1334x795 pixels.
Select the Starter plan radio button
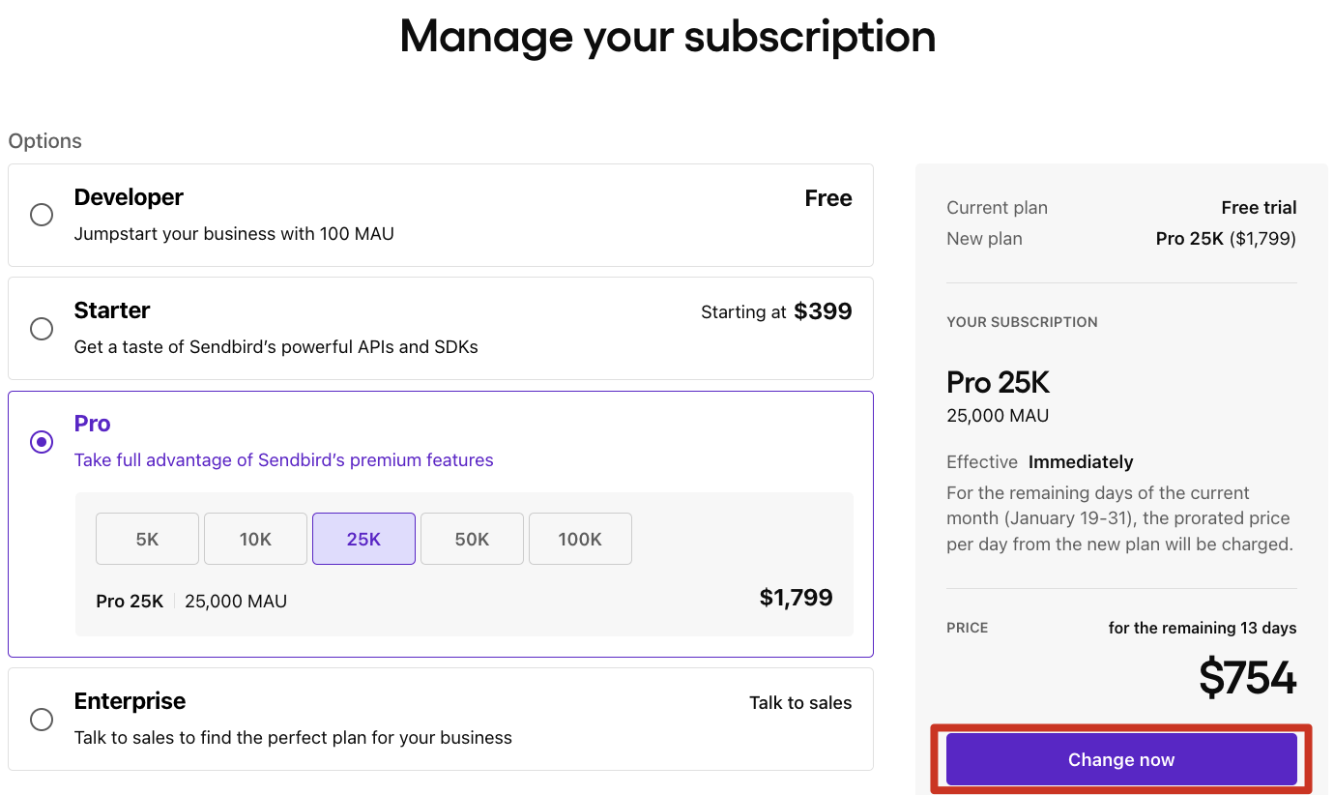pyautogui.click(x=42, y=329)
